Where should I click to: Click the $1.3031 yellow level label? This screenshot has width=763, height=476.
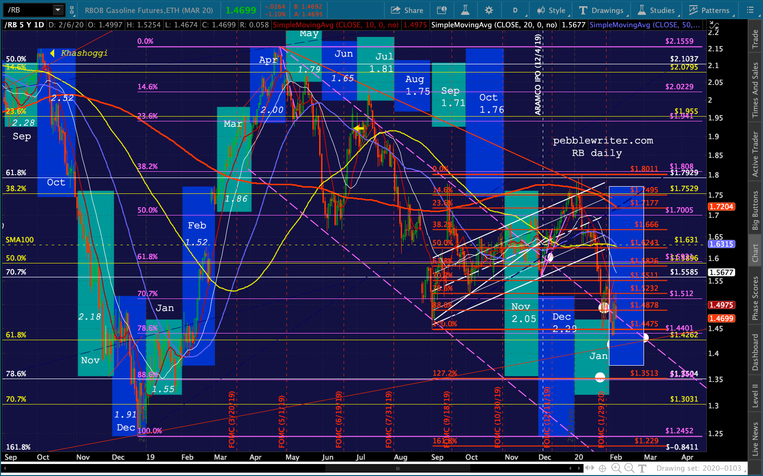click(684, 399)
